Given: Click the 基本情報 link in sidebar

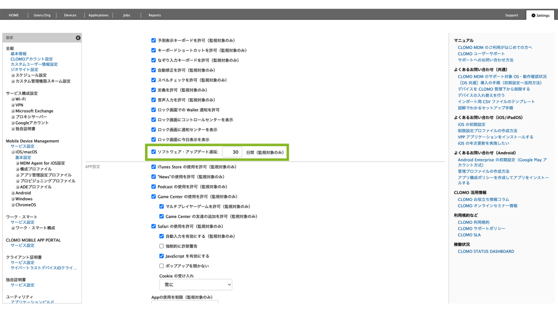Looking at the screenshot, I should coord(19,54).
